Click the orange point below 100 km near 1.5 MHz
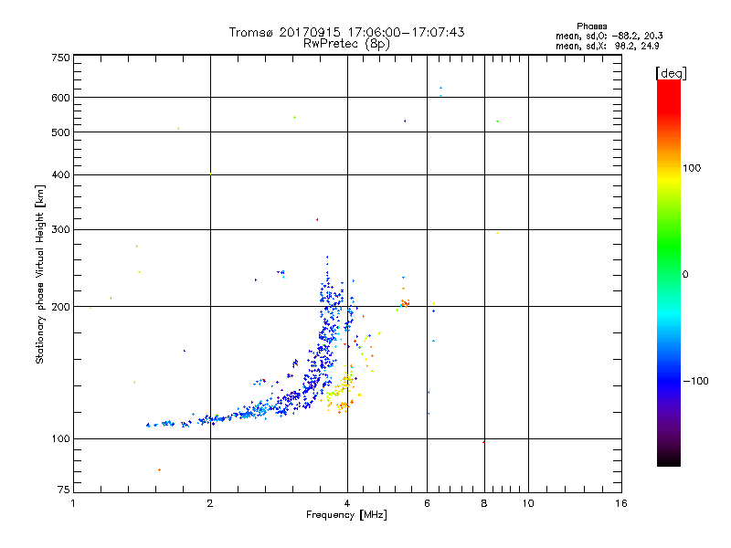Viewport: 731px width, 548px height. coord(159,469)
